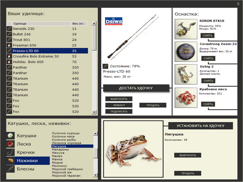Click РЕМОНТ to repair the rod

tap(119, 105)
